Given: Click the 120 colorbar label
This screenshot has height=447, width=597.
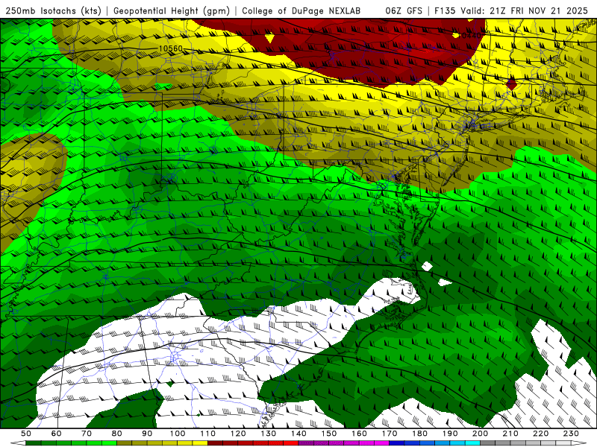Looking at the screenshot, I should [x=238, y=434].
